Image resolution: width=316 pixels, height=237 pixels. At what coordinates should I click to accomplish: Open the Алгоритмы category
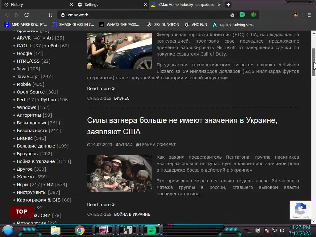click(29, 115)
